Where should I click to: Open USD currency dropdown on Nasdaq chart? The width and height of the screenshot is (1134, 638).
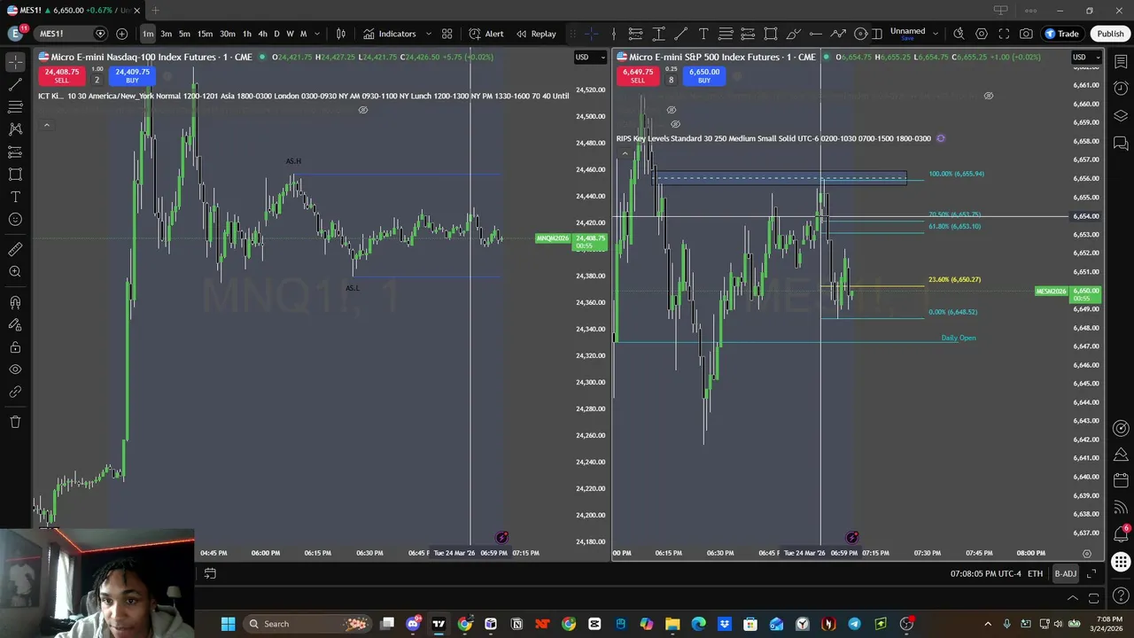click(590, 57)
